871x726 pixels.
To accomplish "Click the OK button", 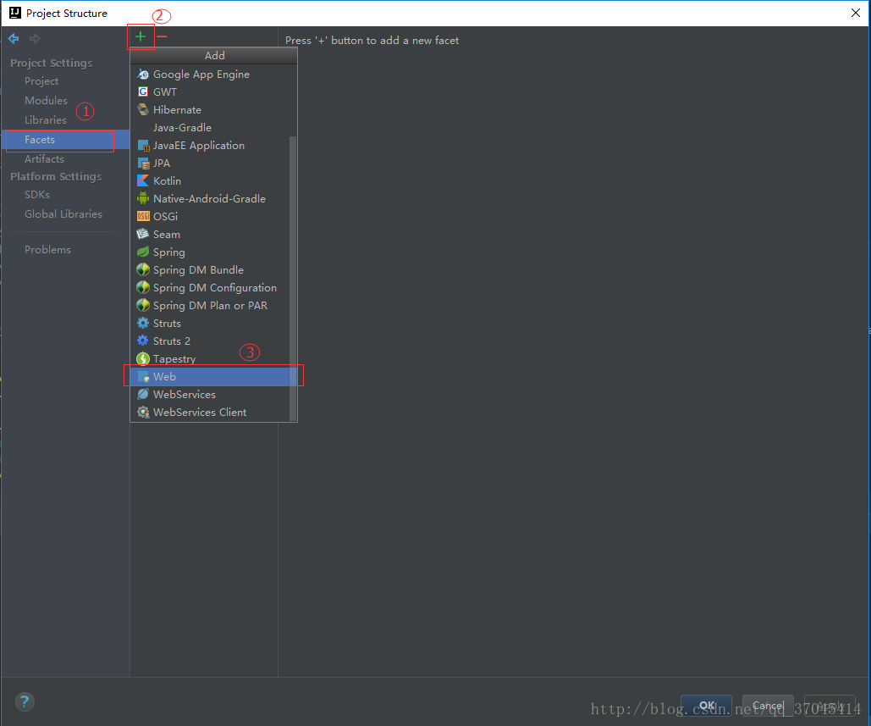I will point(706,706).
